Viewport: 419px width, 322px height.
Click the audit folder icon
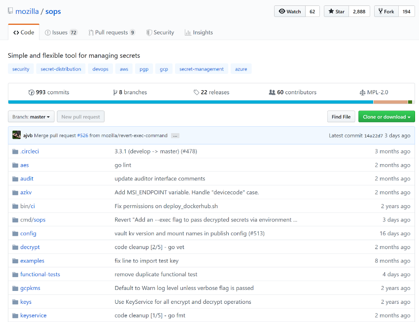(15, 179)
